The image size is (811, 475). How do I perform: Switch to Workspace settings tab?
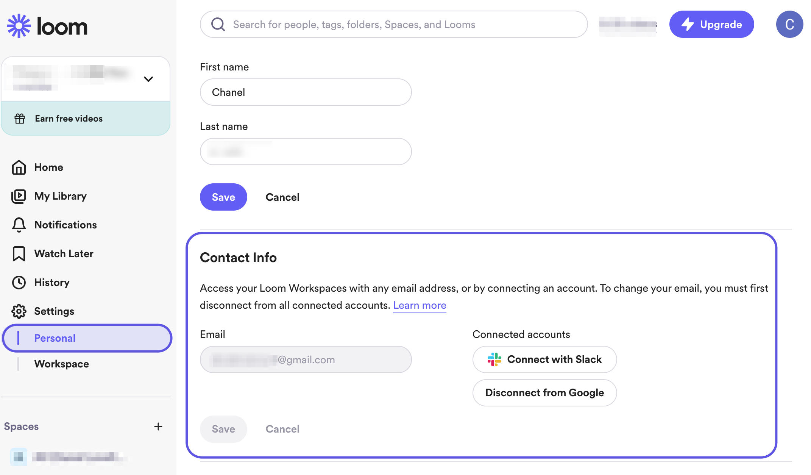pyautogui.click(x=61, y=364)
